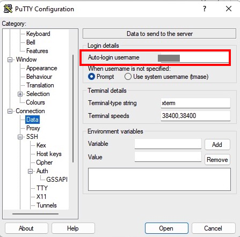Click the About button
Screen dimensions: 240x237
point(26,228)
